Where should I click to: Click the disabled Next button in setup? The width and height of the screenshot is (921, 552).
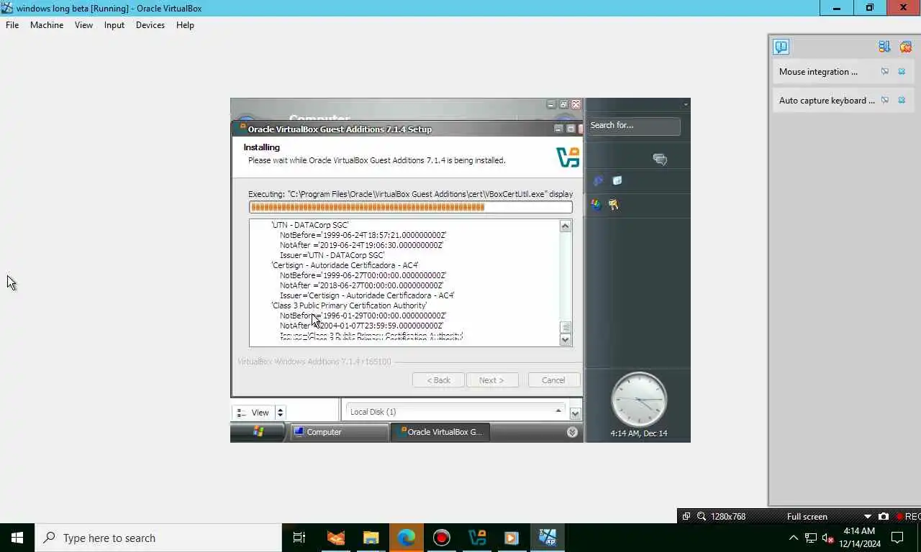(491, 380)
